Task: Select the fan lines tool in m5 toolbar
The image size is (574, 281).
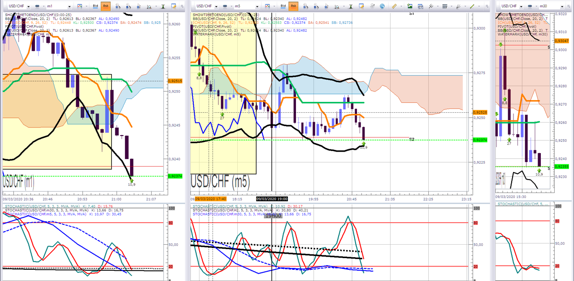Action: [458, 6]
